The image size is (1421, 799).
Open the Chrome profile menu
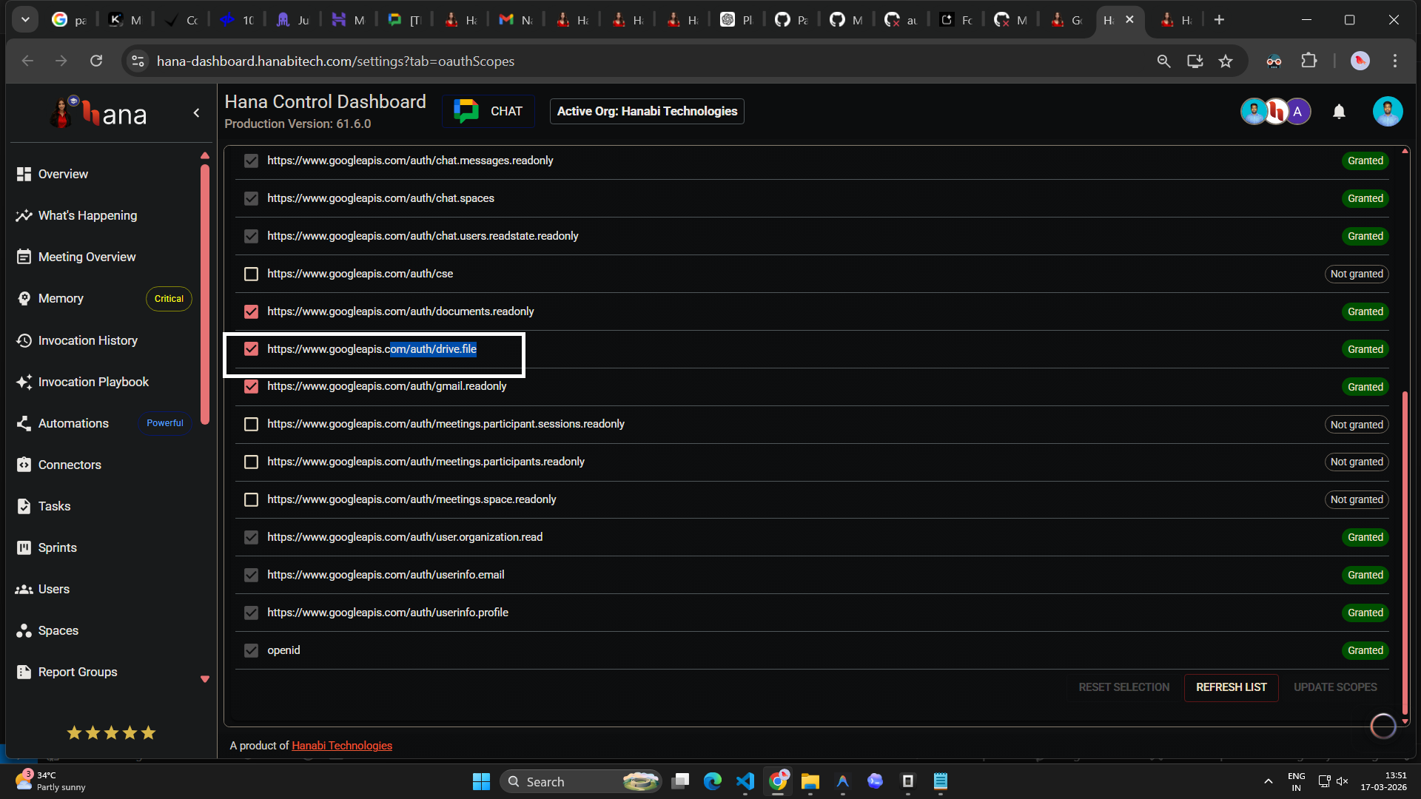pyautogui.click(x=1360, y=61)
